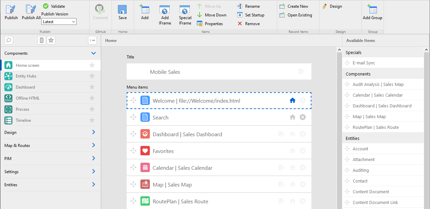The height and width of the screenshot is (209, 430).
Task: Click the Save icon in Home group
Action: [x=123, y=10]
